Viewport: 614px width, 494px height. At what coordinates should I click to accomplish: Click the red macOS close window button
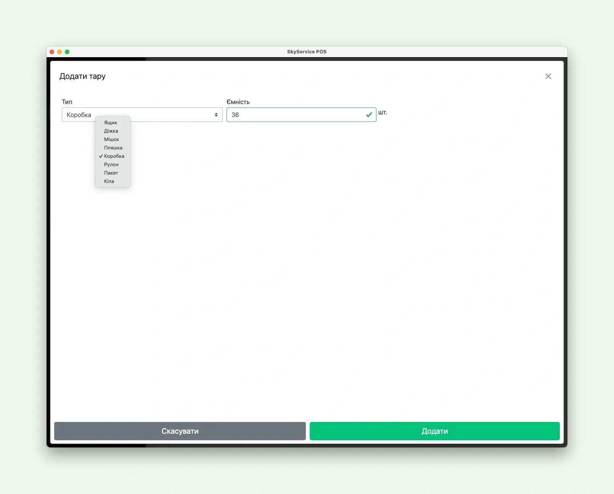point(52,52)
